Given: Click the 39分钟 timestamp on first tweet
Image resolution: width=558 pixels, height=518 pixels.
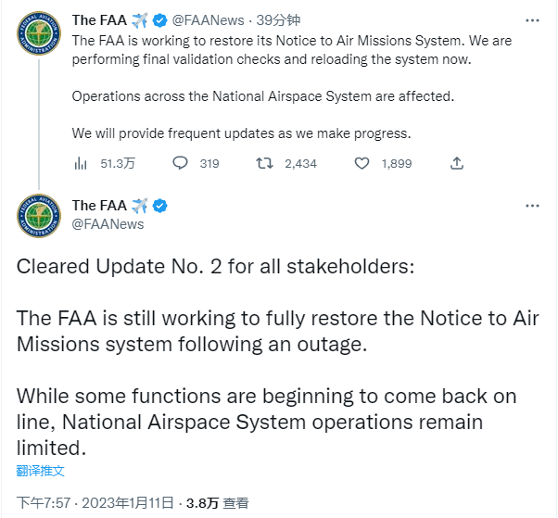Looking at the screenshot, I should pos(280,20).
